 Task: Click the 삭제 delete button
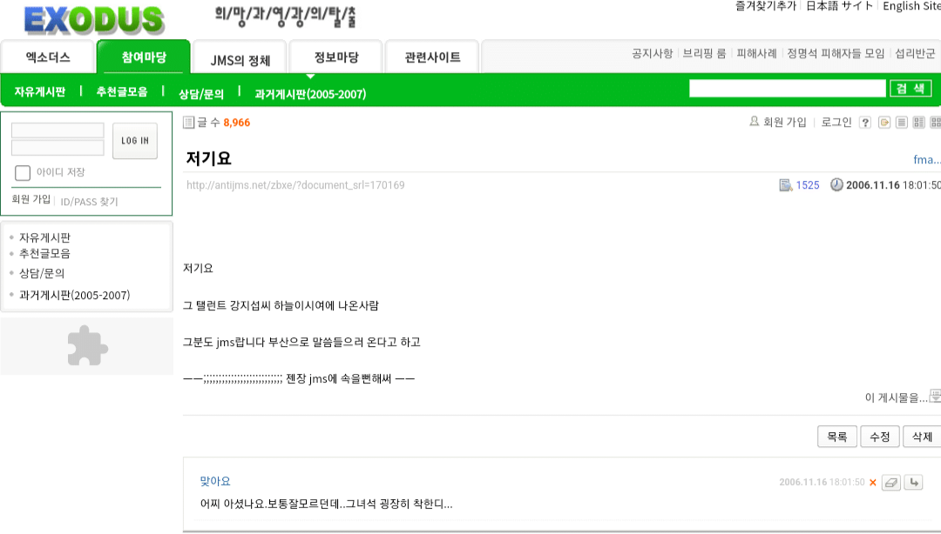pos(922,437)
